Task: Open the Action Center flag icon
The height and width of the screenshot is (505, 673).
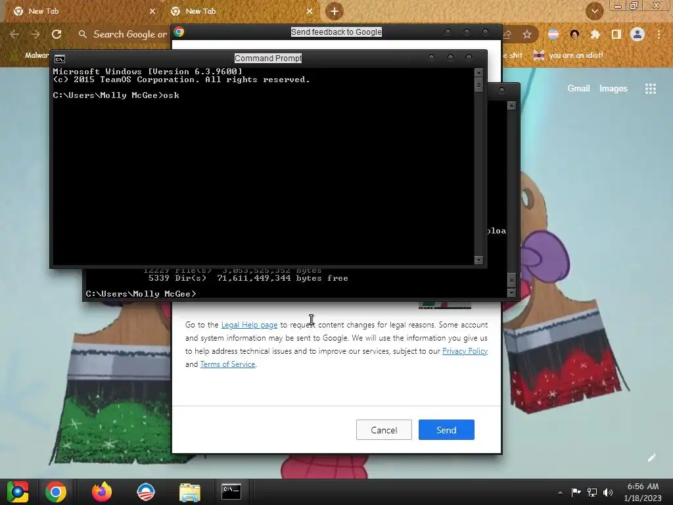Action: pos(576,492)
